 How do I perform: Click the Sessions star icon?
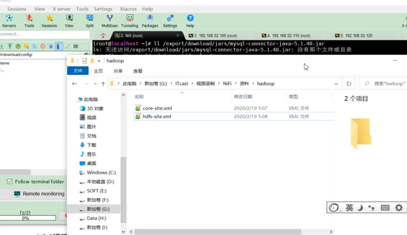(49, 21)
